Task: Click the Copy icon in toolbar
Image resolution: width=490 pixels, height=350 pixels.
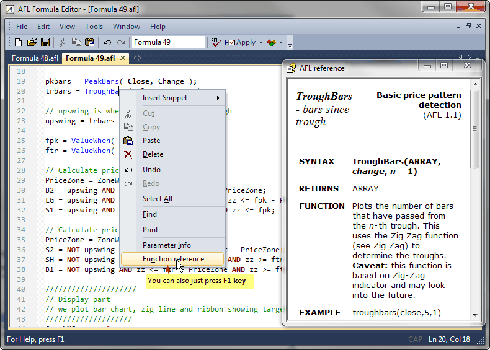Action: [76, 43]
